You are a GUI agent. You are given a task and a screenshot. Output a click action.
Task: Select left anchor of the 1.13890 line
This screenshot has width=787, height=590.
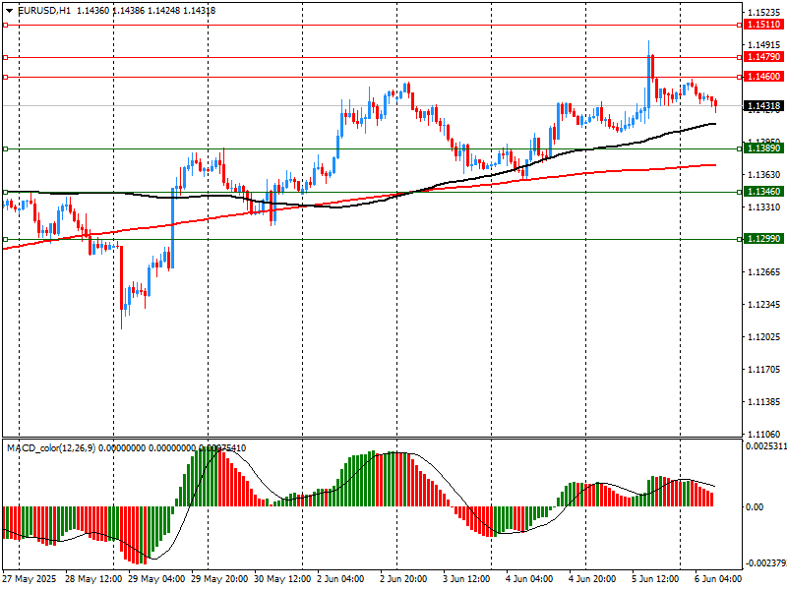[x=5, y=148]
